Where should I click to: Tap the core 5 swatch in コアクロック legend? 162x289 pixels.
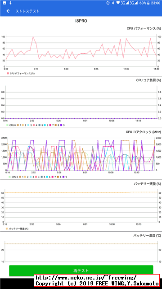point(41,177)
